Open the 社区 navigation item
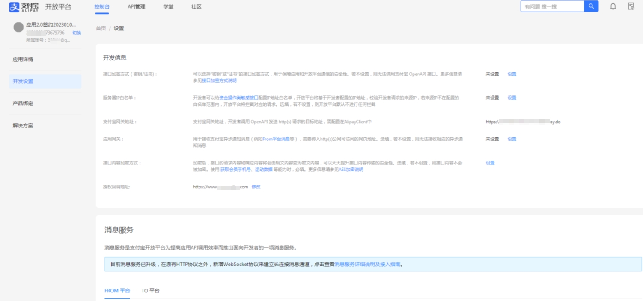The width and height of the screenshot is (643, 301). point(196,7)
